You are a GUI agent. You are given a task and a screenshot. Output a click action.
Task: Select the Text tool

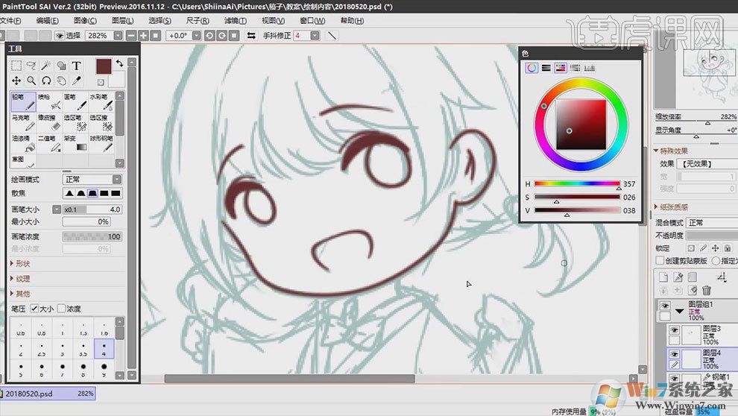[x=76, y=66]
